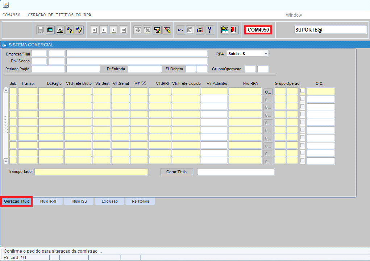Click the SISTEMA COMERCIAL window icon
Viewport: 370px width, 261px height.
tap(4, 45)
